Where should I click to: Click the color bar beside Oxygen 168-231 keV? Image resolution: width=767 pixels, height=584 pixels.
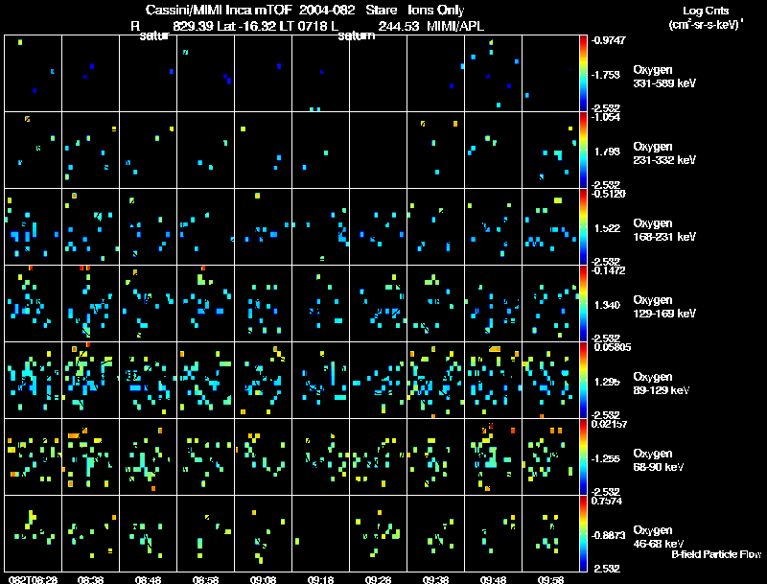click(x=583, y=226)
